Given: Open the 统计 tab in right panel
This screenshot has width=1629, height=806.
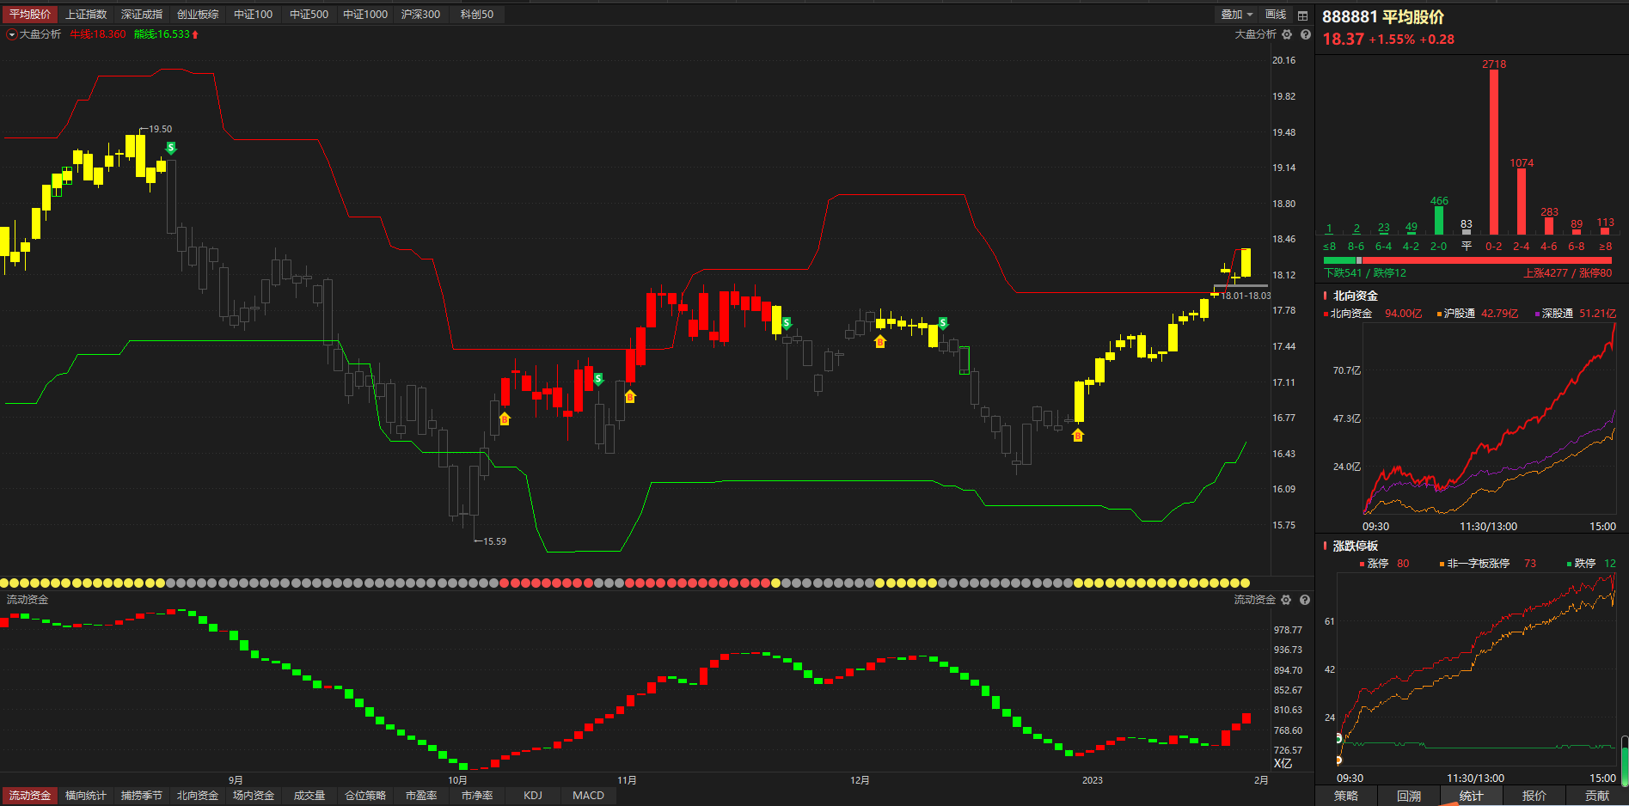Looking at the screenshot, I should (x=1472, y=796).
